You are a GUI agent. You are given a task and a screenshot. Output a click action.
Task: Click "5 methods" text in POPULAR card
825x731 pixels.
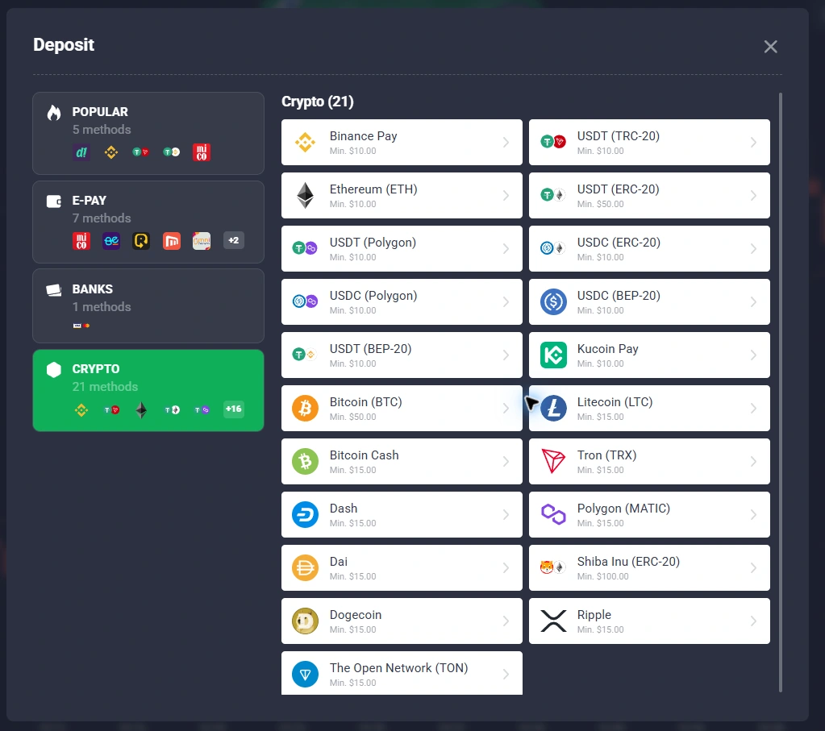(102, 130)
